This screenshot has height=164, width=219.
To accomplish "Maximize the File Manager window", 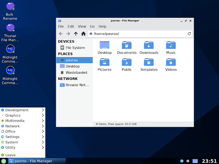I will (x=186, y=21).
